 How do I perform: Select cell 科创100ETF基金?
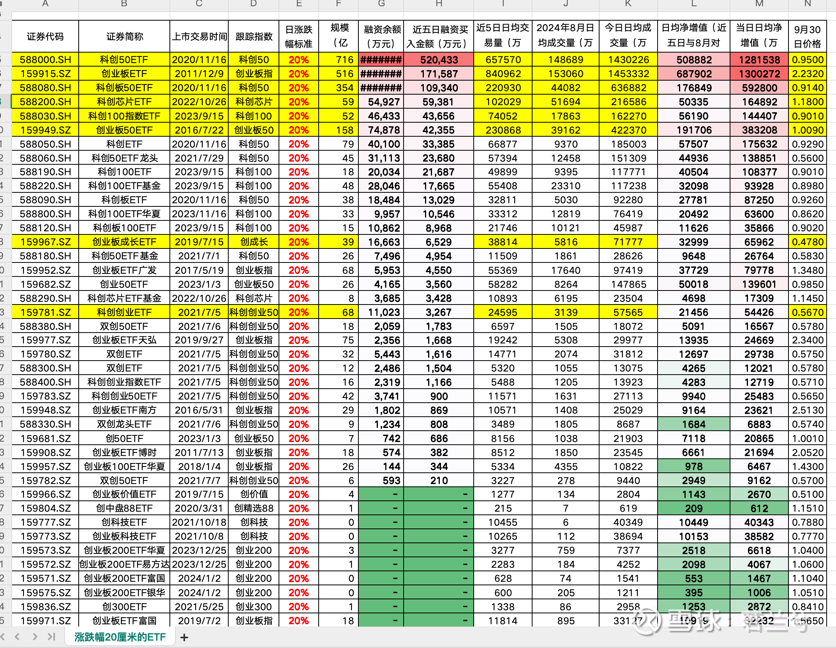tap(124, 186)
